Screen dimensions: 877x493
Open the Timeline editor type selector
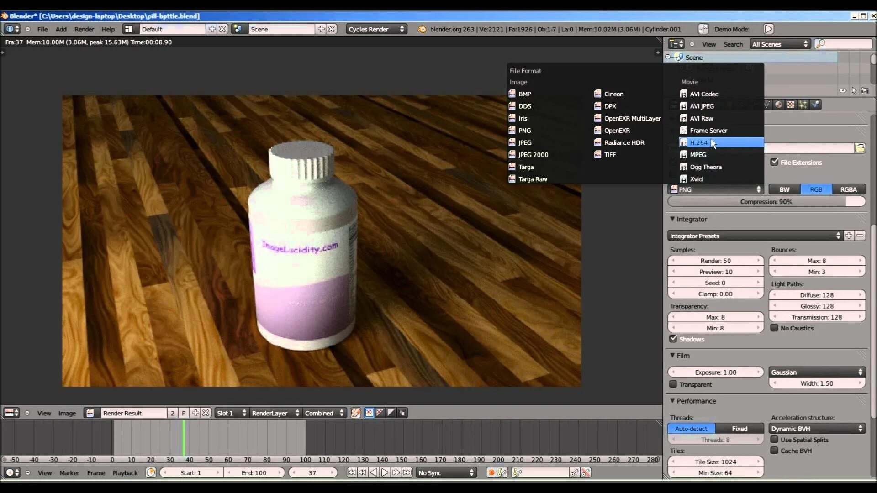click(12, 473)
